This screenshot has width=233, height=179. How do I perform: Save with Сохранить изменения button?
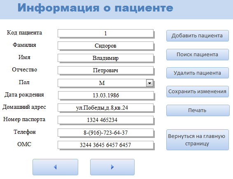[x=197, y=92]
